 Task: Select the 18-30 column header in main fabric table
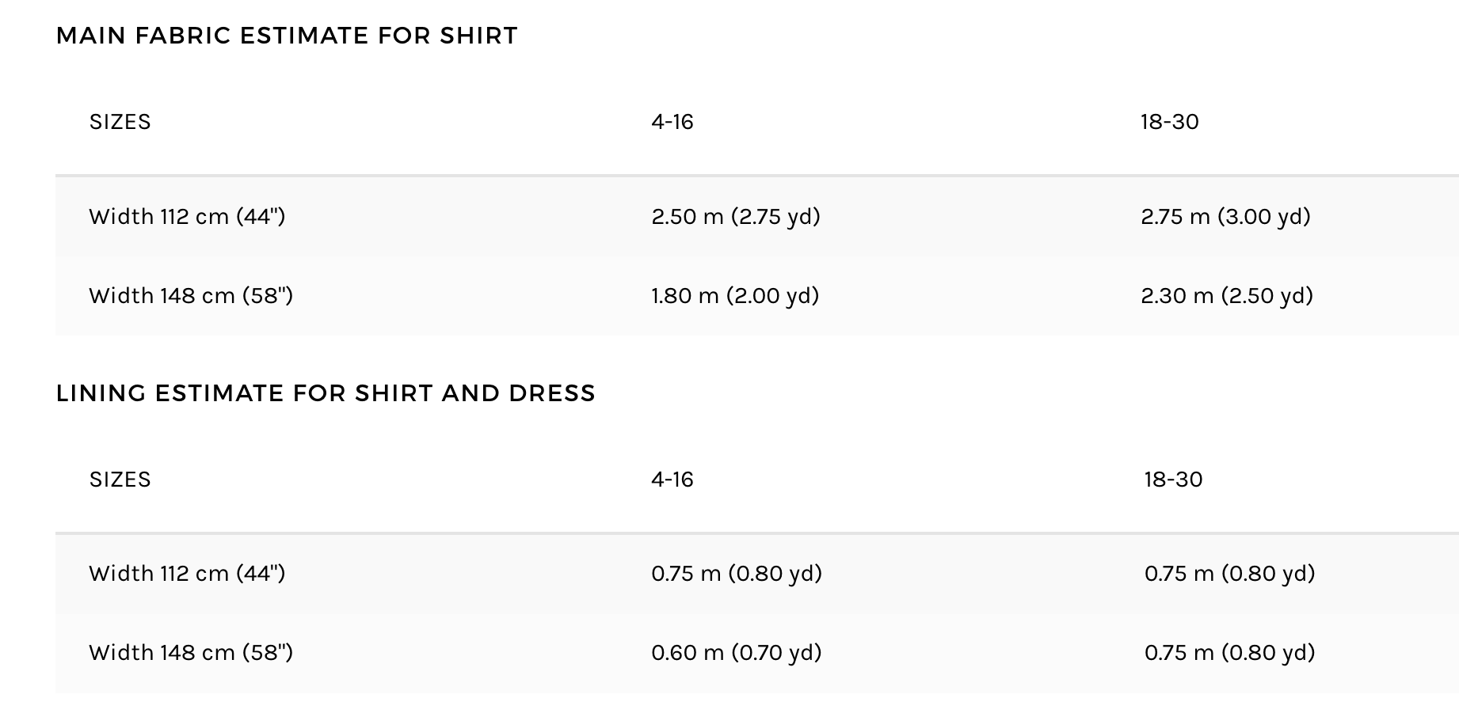coord(1170,122)
